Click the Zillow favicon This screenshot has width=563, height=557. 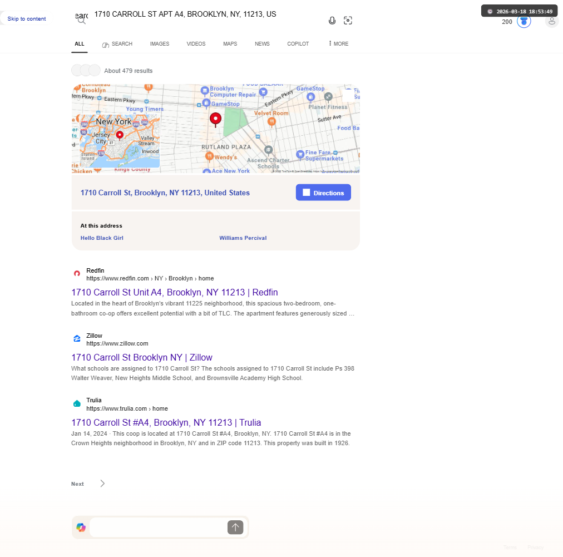click(x=77, y=339)
